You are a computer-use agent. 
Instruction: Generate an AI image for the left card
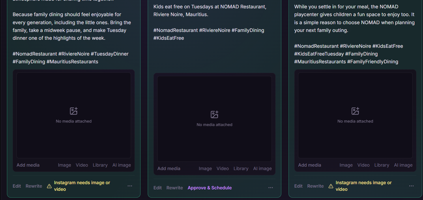(x=121, y=165)
